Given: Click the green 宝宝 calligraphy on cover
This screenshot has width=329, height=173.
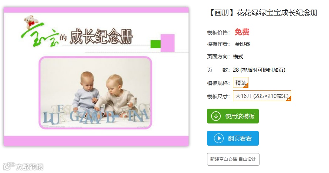Looking at the screenshot, I should (40, 35).
